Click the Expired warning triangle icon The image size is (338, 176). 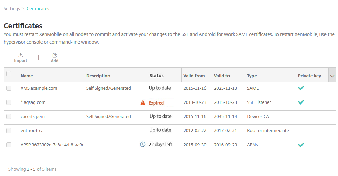143,103
